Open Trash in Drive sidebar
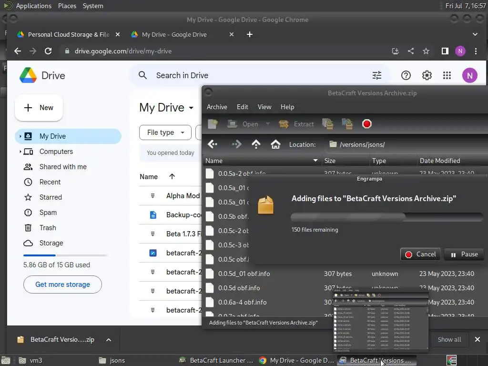 coord(48,228)
